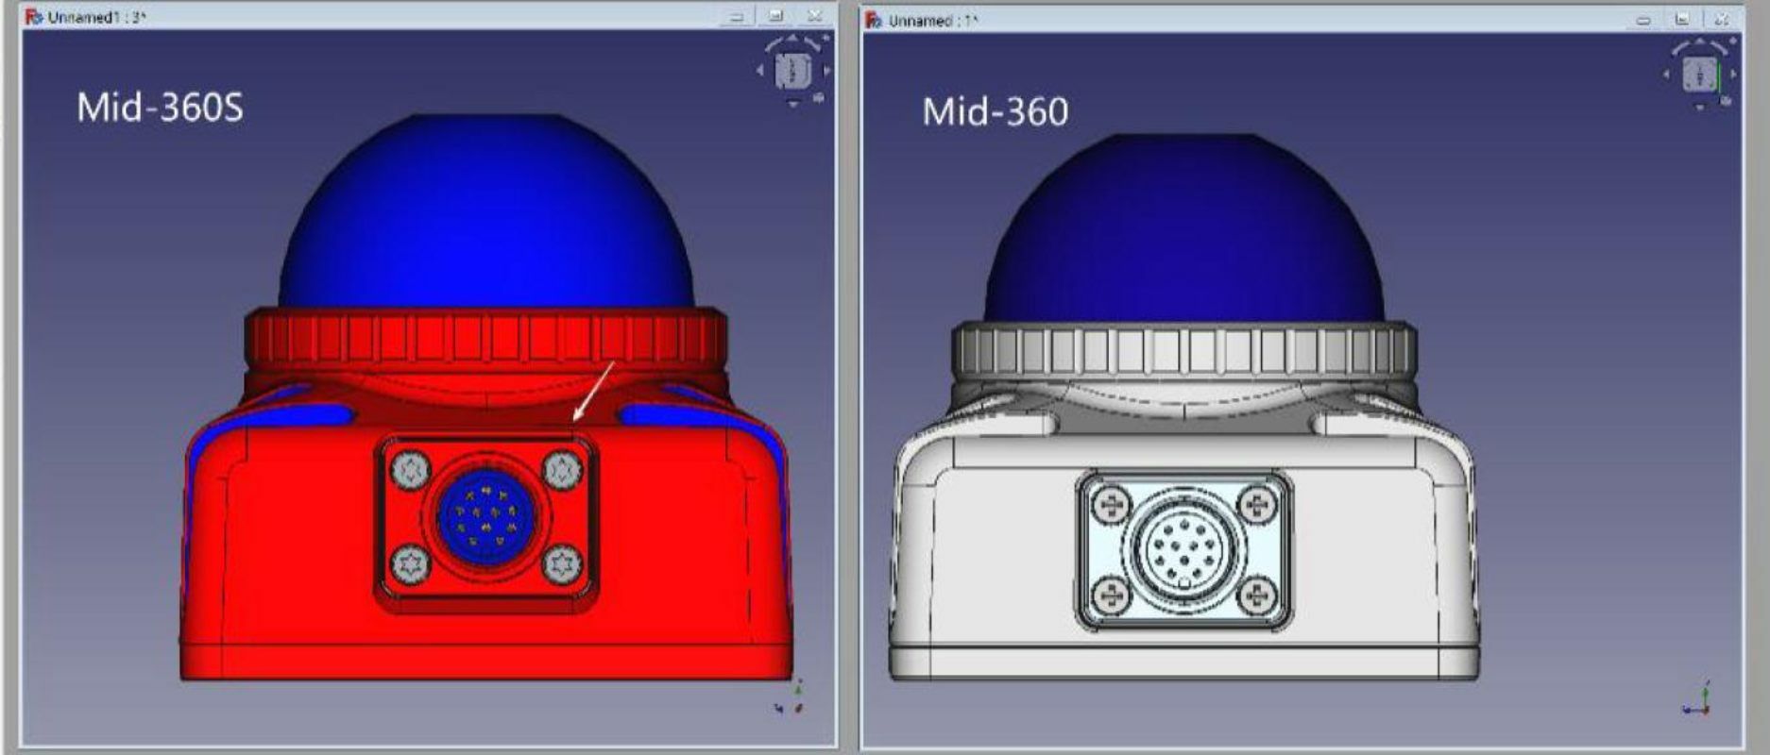Open mini-cube menu under Mid-360 navigation cube

[x=1726, y=100]
